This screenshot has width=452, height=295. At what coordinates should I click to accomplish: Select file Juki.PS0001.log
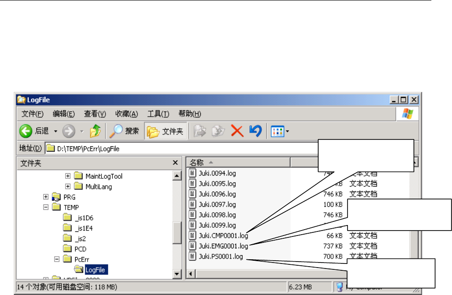[x=221, y=256]
